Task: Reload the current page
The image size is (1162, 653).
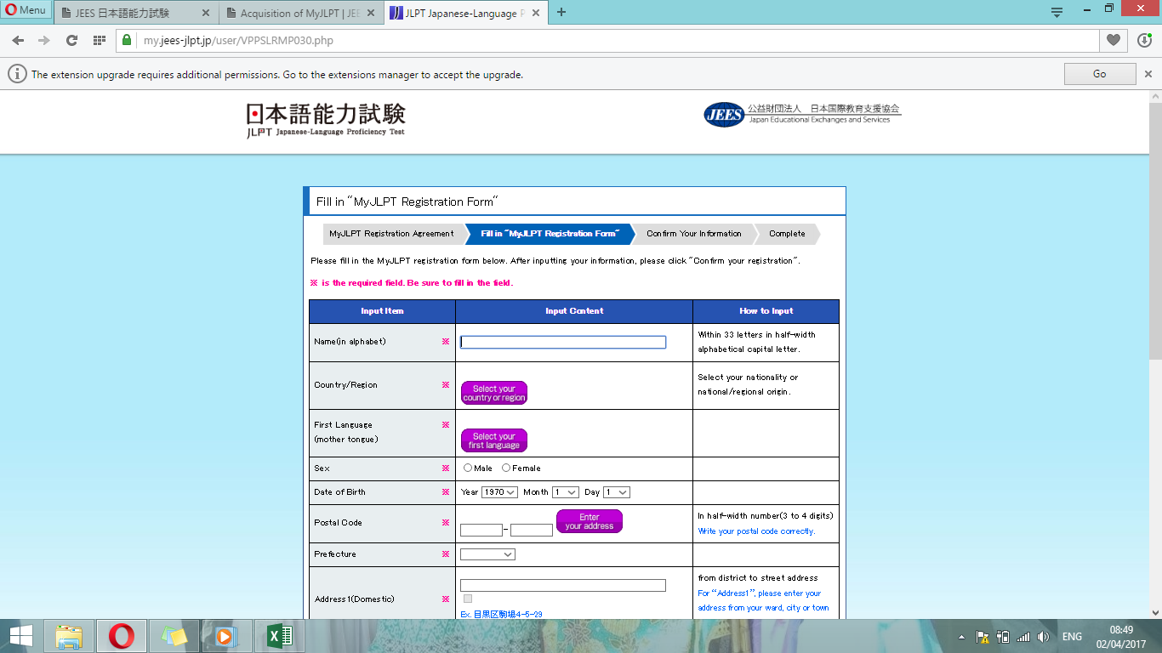Action: [x=71, y=40]
